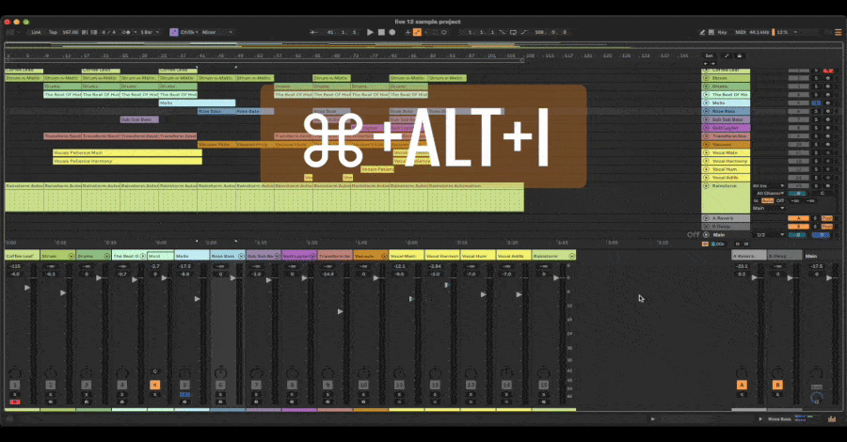Click the Link button
The width and height of the screenshot is (847, 442).
[x=36, y=32]
